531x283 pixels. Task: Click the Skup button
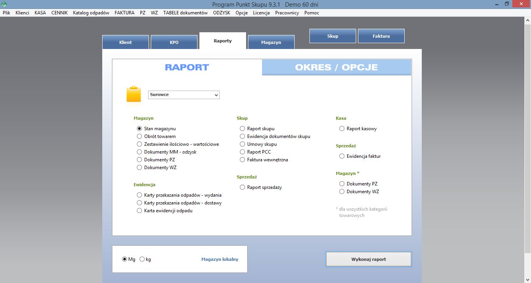click(333, 36)
